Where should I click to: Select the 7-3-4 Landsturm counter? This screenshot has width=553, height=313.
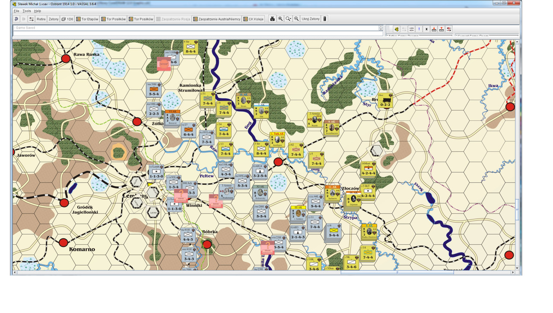tap(207, 138)
